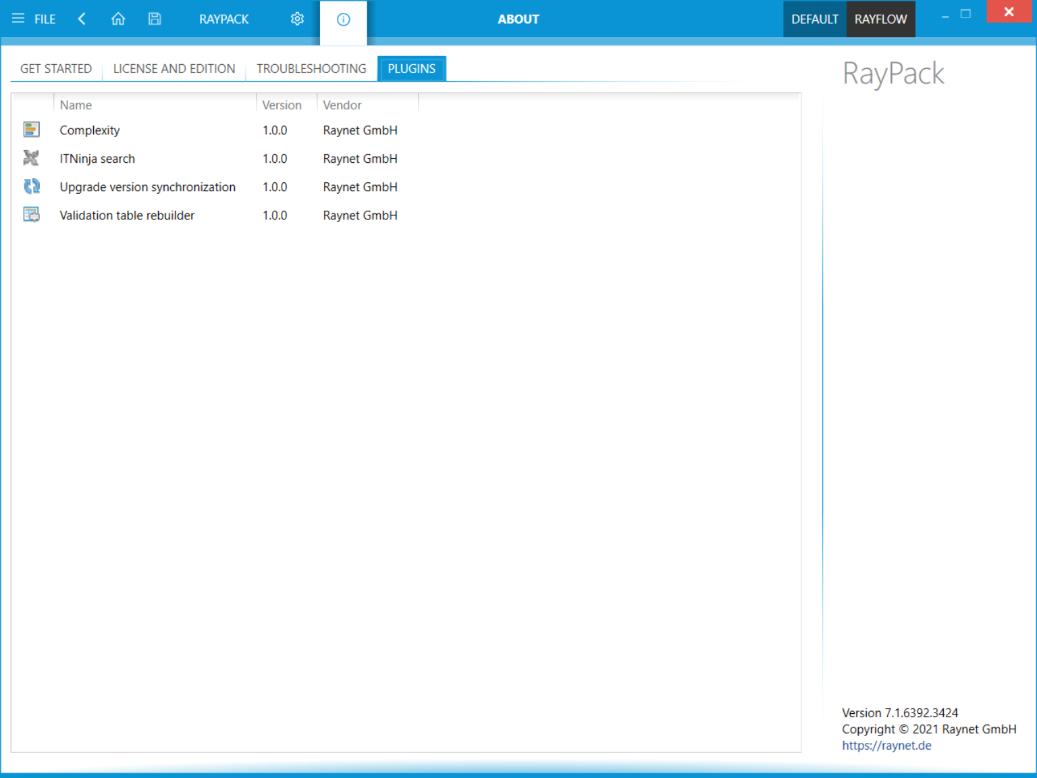Click the RAYPACK toolbar label

(223, 19)
